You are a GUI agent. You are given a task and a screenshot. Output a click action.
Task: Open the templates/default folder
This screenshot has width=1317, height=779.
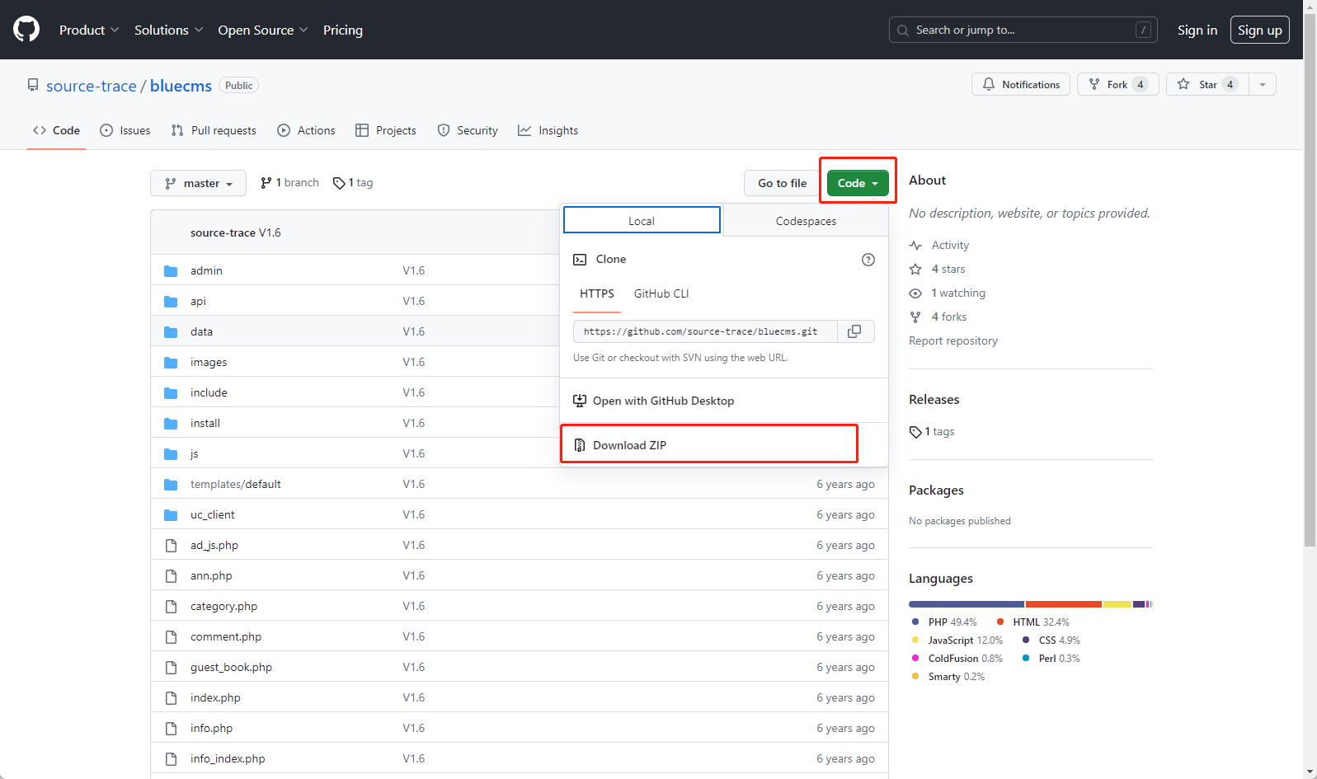click(x=236, y=485)
